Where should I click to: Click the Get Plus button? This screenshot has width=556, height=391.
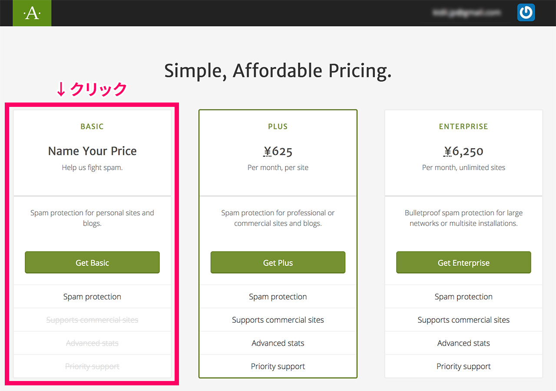tap(278, 262)
